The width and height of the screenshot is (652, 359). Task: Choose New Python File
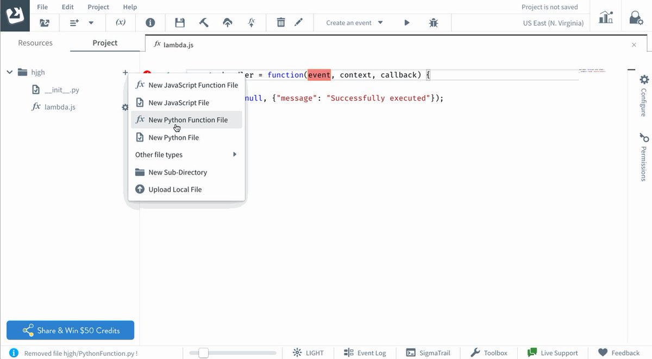(186, 137)
